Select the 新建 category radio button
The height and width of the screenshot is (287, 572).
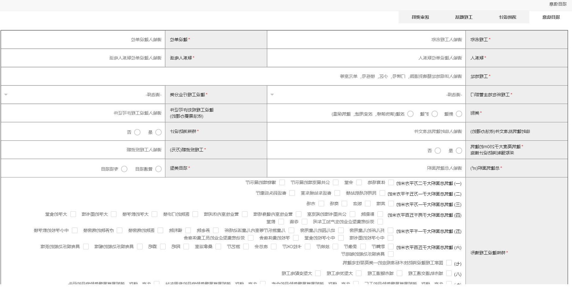(x=459, y=114)
